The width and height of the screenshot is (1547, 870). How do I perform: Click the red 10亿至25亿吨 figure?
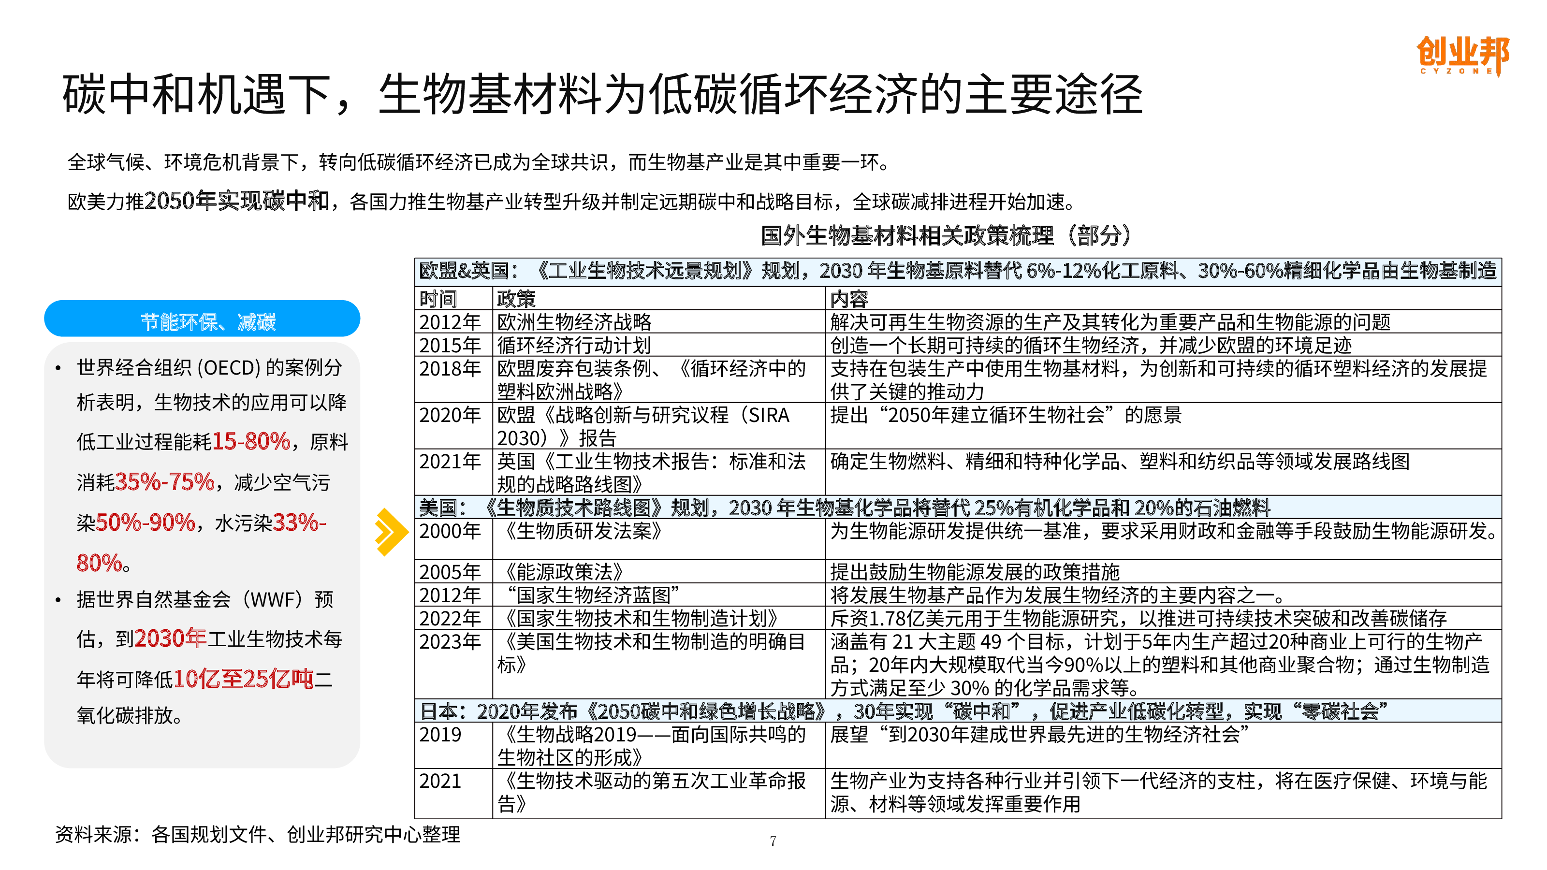[x=243, y=679]
